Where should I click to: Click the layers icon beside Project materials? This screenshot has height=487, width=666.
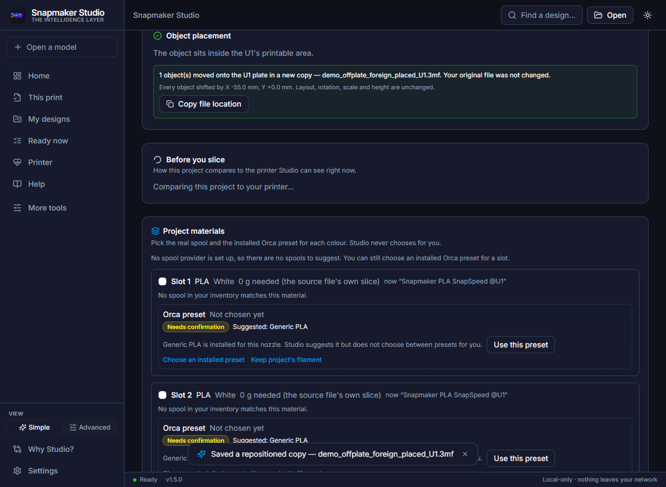tap(155, 231)
